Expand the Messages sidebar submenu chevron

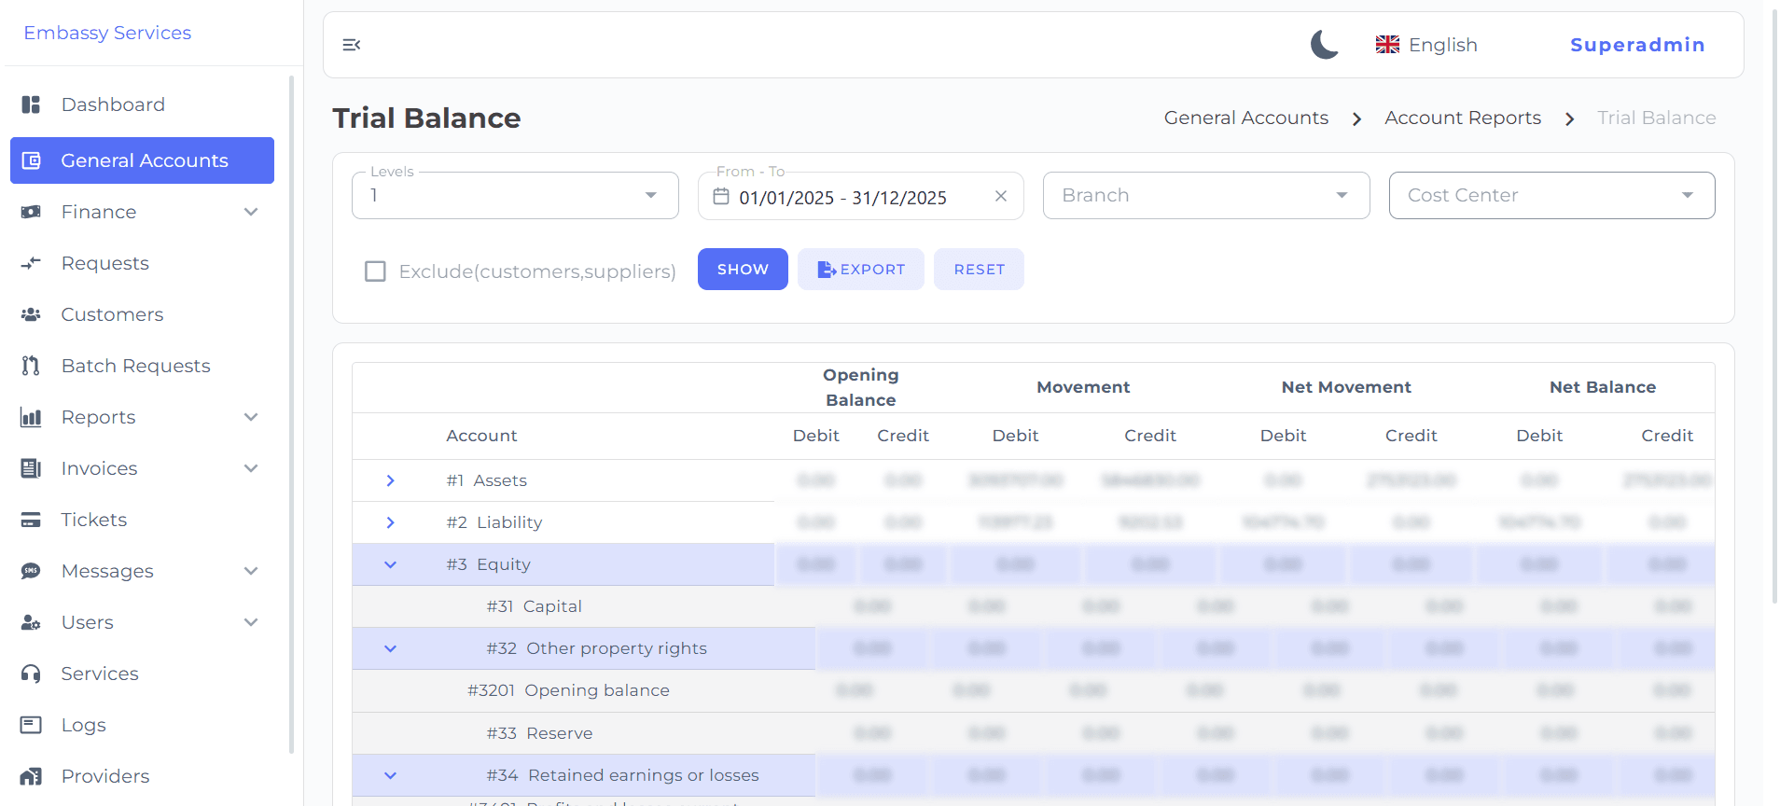pyautogui.click(x=251, y=571)
